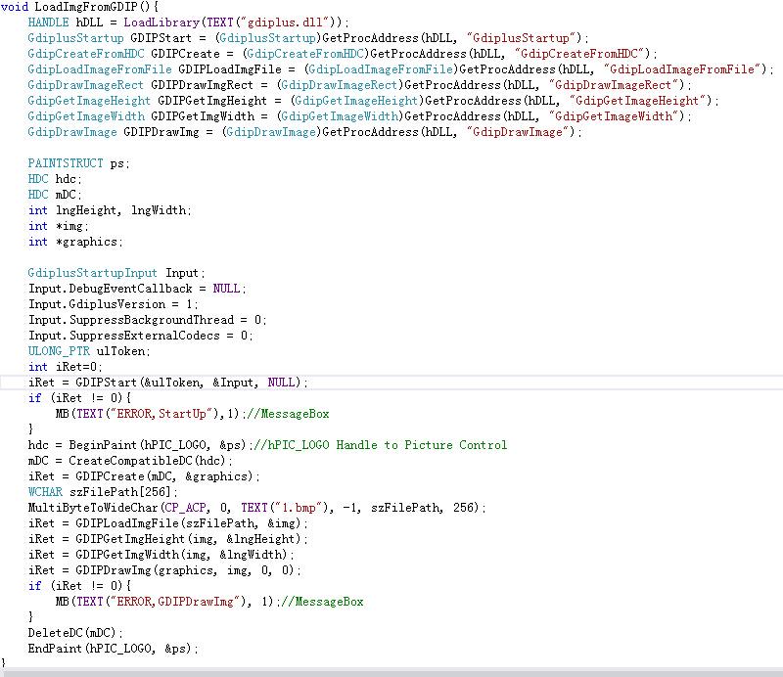
Task: Place cursor on the BeginPaint call
Action: tap(104, 445)
